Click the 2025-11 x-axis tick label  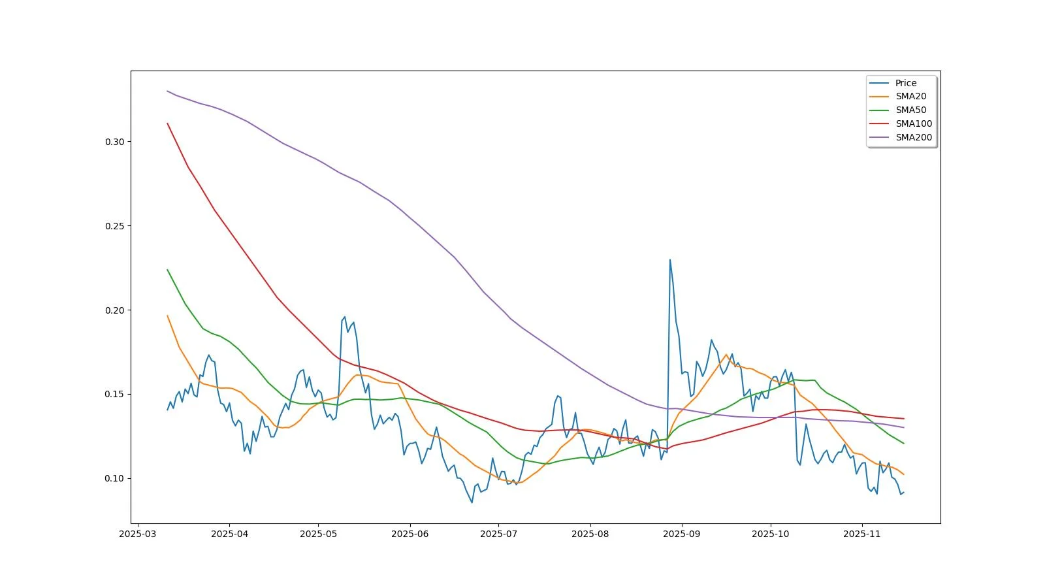(861, 534)
